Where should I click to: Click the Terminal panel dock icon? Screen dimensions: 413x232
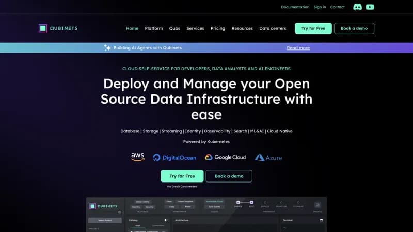click(x=321, y=220)
